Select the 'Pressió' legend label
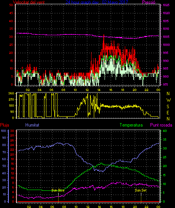The height and width of the screenshot is (208, 175). tap(149, 2)
